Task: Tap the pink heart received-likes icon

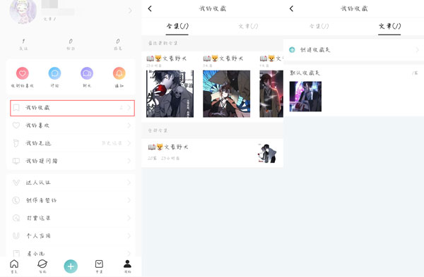Action: tap(23, 73)
